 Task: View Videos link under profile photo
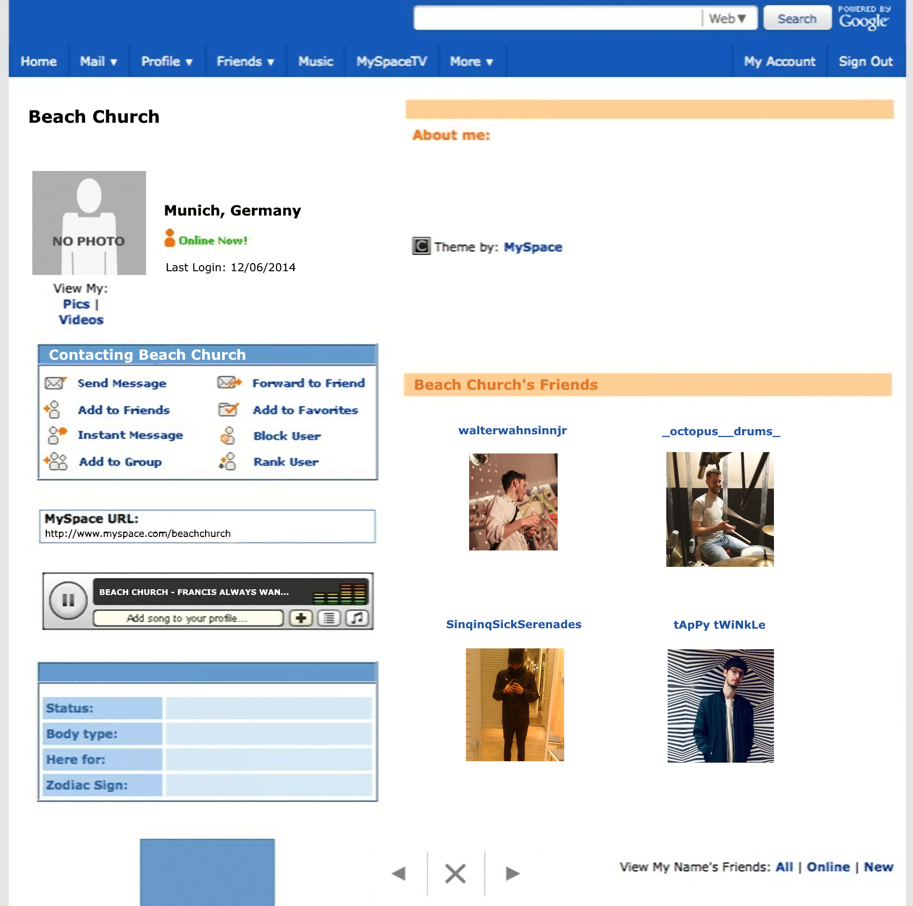pos(81,319)
